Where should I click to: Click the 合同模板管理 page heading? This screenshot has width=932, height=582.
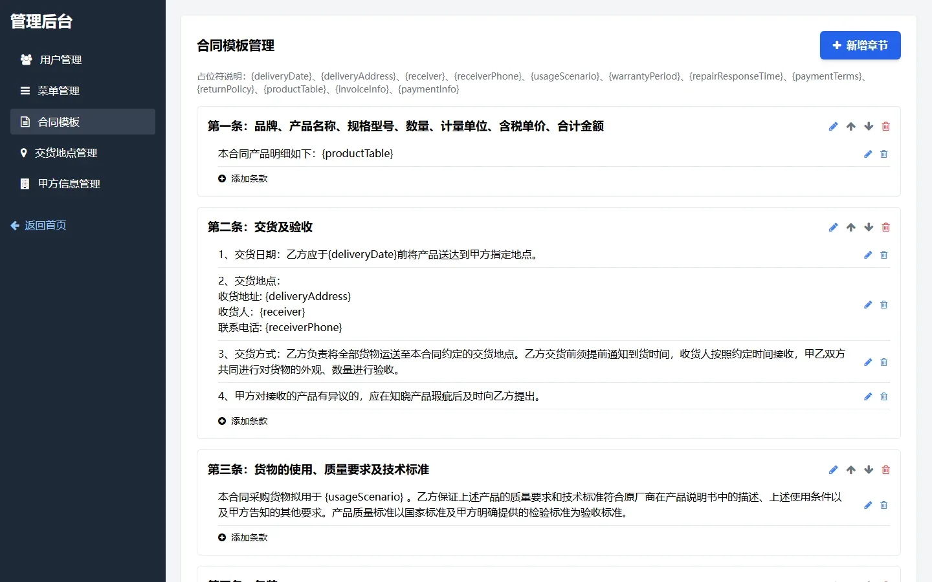[x=236, y=45]
